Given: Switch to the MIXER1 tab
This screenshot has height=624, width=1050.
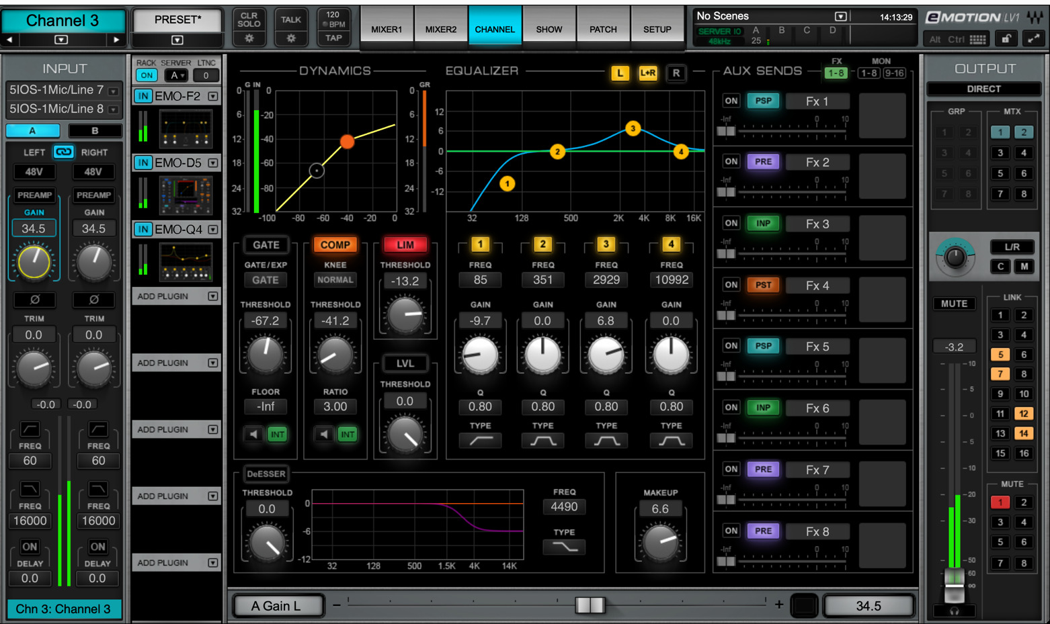Looking at the screenshot, I should (387, 29).
